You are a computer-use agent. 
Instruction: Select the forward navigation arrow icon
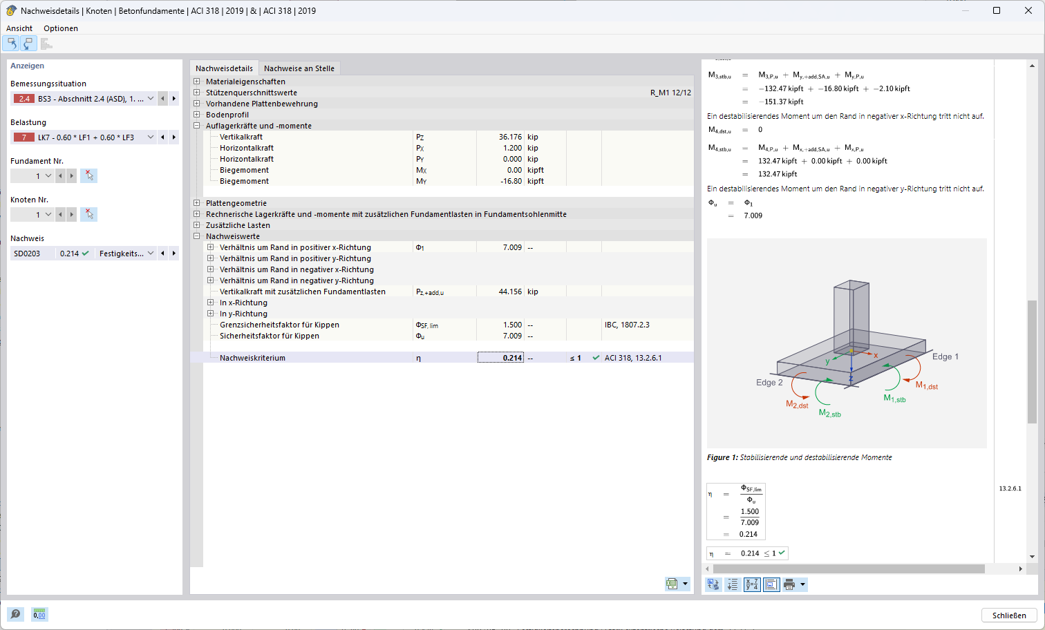point(28,43)
